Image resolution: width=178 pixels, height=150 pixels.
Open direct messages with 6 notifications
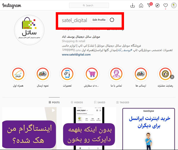(x=150, y=5)
